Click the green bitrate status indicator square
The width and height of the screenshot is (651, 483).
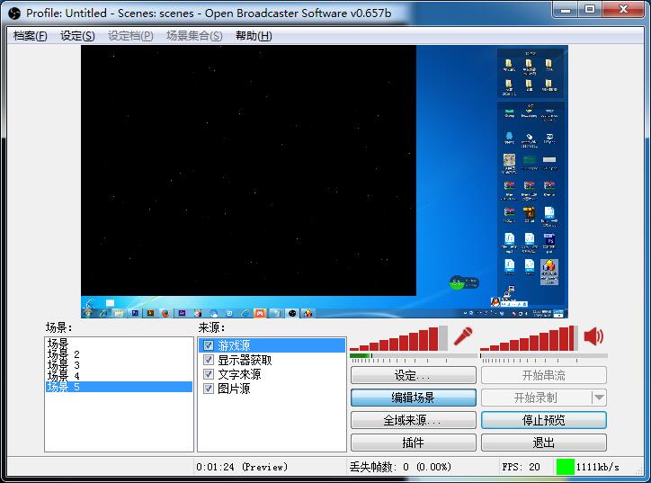pyautogui.click(x=565, y=467)
